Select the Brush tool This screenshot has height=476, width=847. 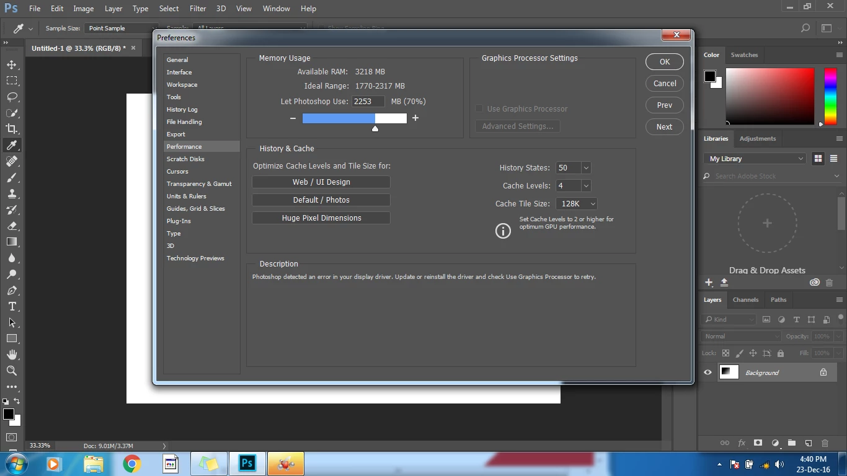tap(12, 177)
